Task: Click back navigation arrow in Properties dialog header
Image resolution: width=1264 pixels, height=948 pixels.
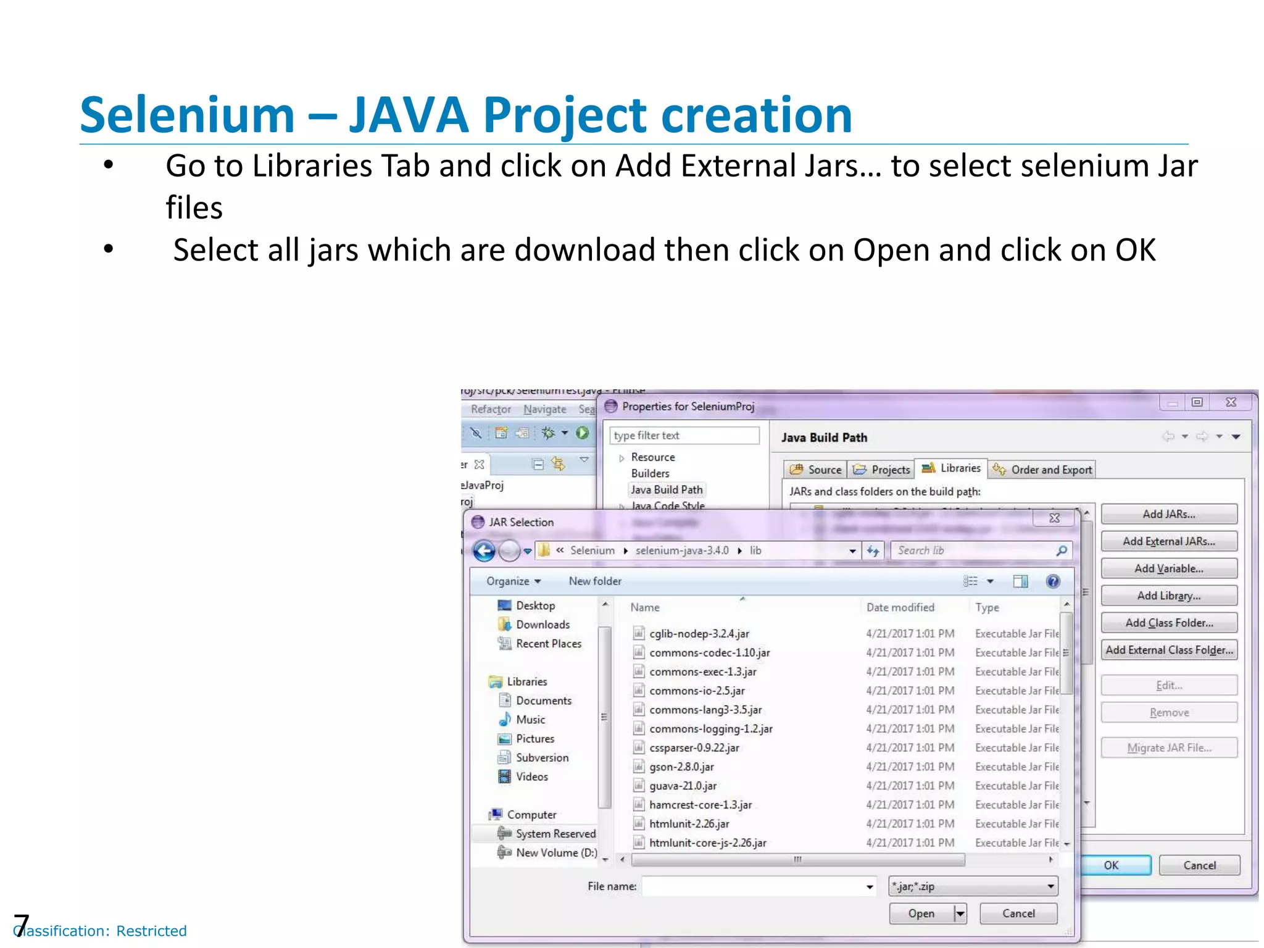Action: pyautogui.click(x=1168, y=436)
